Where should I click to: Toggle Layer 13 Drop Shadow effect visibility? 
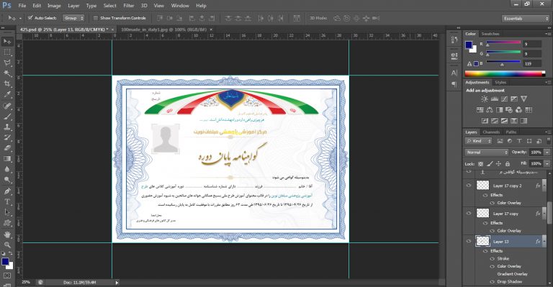[x=493, y=282]
